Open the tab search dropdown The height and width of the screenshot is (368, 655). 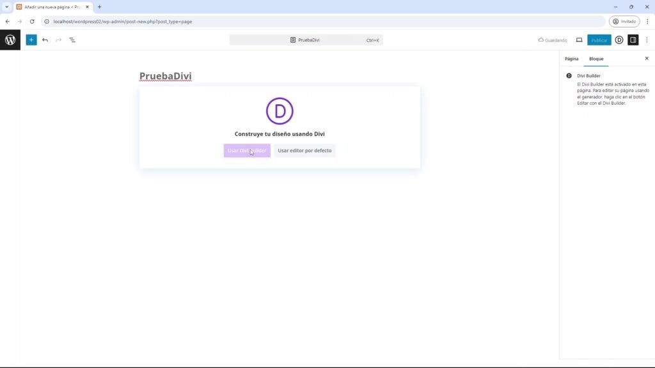[6, 7]
